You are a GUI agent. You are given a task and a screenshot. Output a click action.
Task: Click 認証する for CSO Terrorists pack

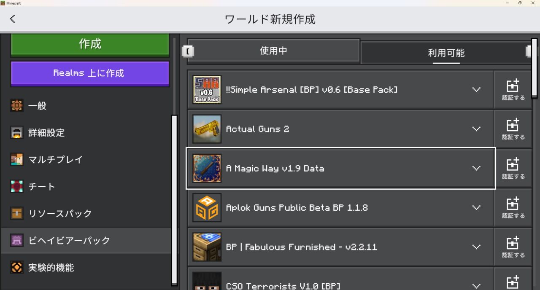[513, 283]
